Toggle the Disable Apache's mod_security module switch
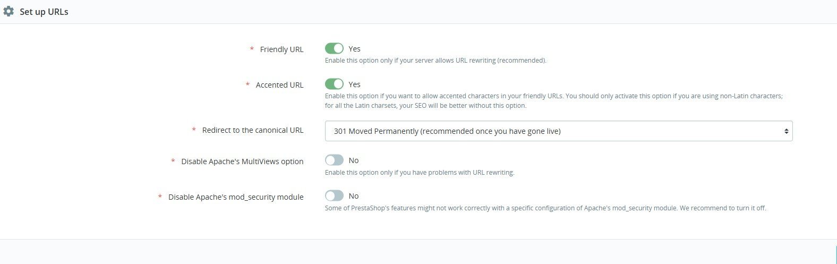The image size is (837, 264). [334, 196]
